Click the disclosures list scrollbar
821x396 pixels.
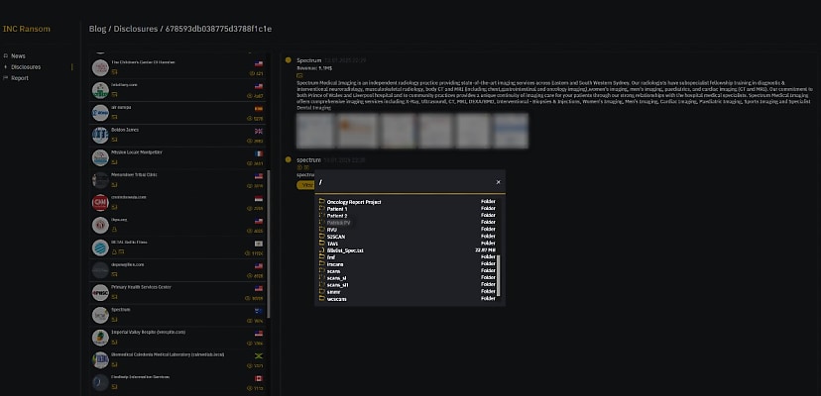click(269, 244)
